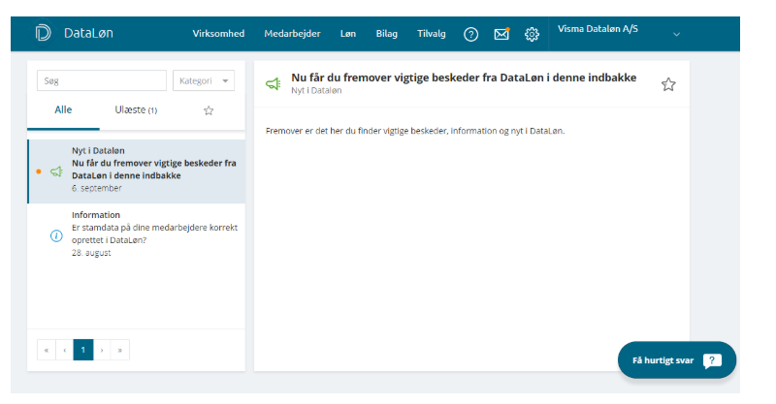Go to the next page of messages
The height and width of the screenshot is (404, 776).
102,350
